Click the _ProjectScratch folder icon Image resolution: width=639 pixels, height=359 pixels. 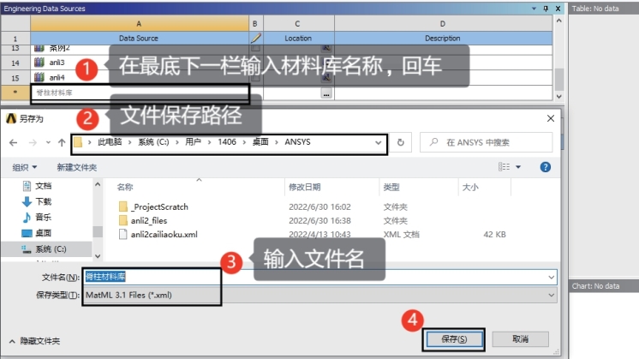pyautogui.click(x=123, y=206)
